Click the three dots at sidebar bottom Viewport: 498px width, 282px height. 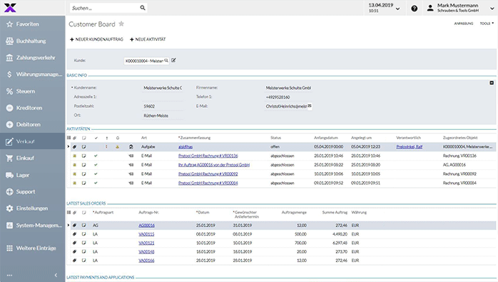(9, 276)
